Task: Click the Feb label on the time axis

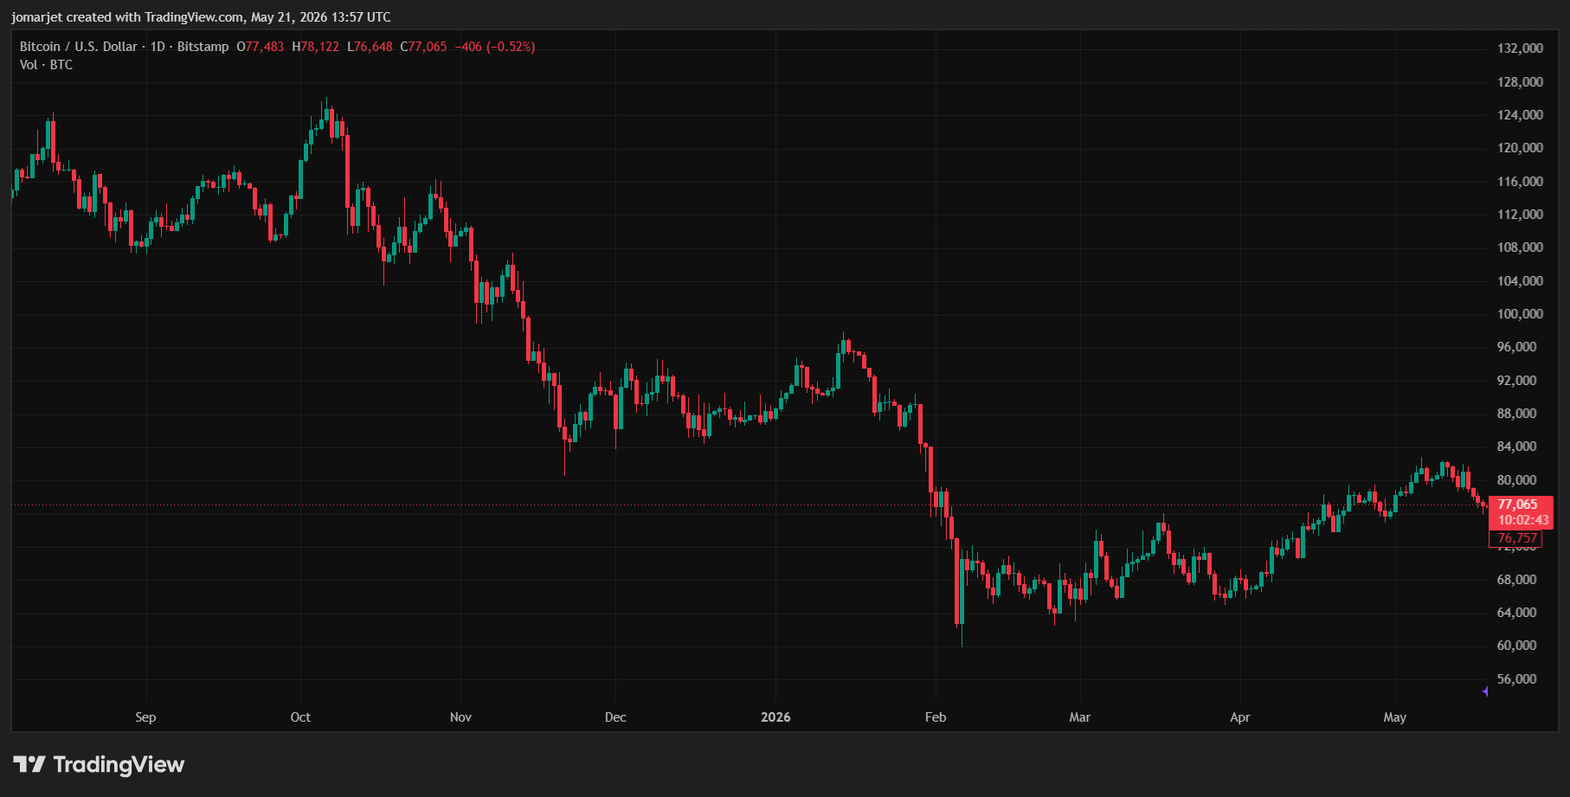Action: (x=936, y=717)
